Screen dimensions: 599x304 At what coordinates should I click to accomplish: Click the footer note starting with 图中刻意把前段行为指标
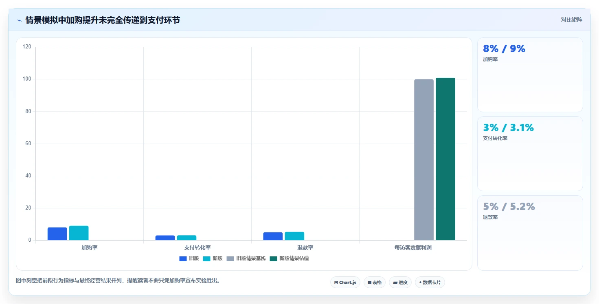click(118, 280)
